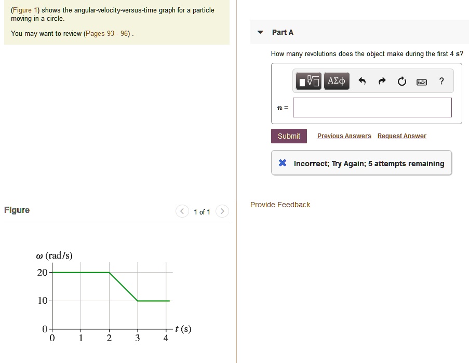Open the on-screen keyboard shortcuts icon
The image size is (469, 363).
[421, 82]
